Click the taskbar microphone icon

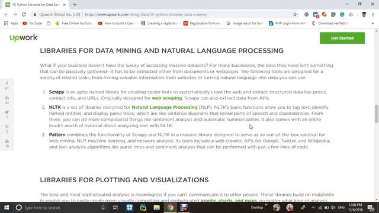(x=103, y=208)
